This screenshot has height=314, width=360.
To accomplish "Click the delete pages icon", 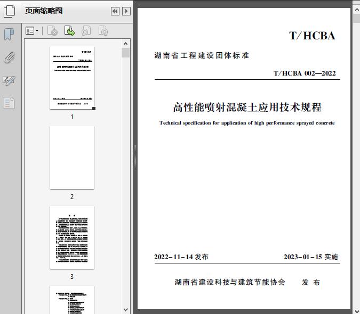I will click(x=52, y=30).
